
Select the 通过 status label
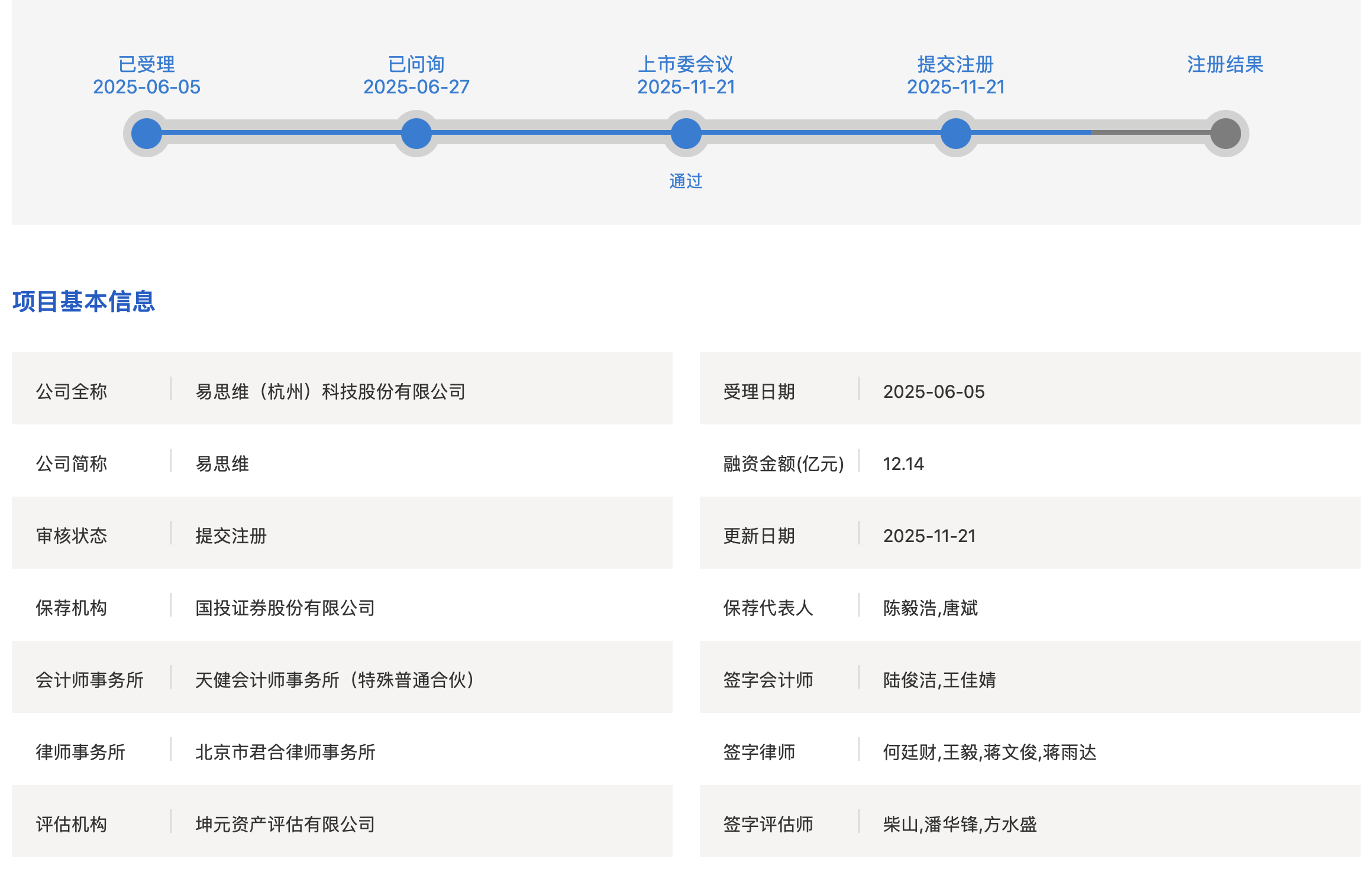click(686, 182)
